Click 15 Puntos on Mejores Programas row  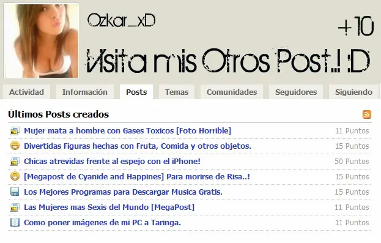click(x=352, y=192)
